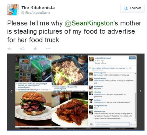Click the thekitchenista commenter avatar
Viewport: 147px width, 135px height.
point(91,112)
